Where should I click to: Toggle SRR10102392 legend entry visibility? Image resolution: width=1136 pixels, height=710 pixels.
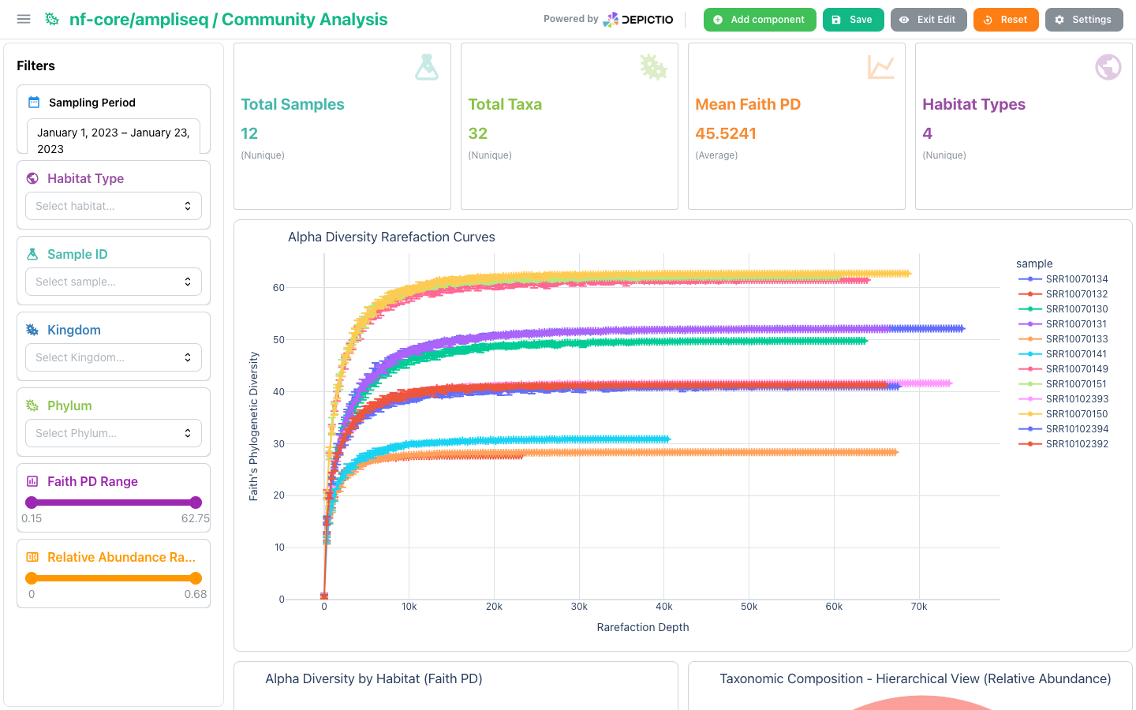tap(1063, 444)
